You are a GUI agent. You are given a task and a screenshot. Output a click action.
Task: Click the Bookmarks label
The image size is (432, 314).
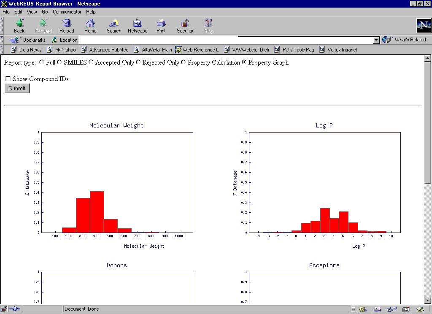click(35, 40)
